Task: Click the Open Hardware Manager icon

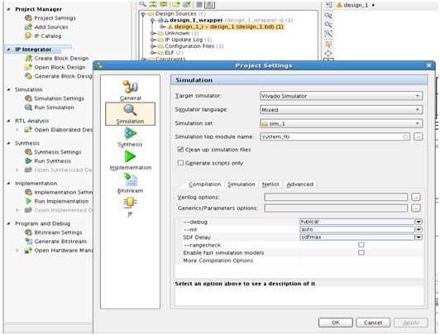Action: (x=28, y=251)
